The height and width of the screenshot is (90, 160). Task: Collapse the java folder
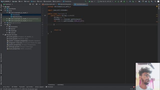5,11
